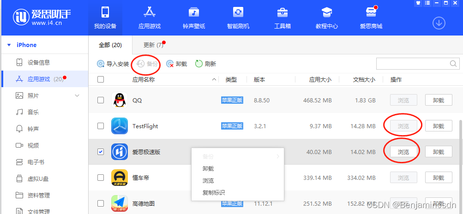This screenshot has width=463, height=214.
Task: Sort by the 文档大小 column header
Action: tap(364, 79)
